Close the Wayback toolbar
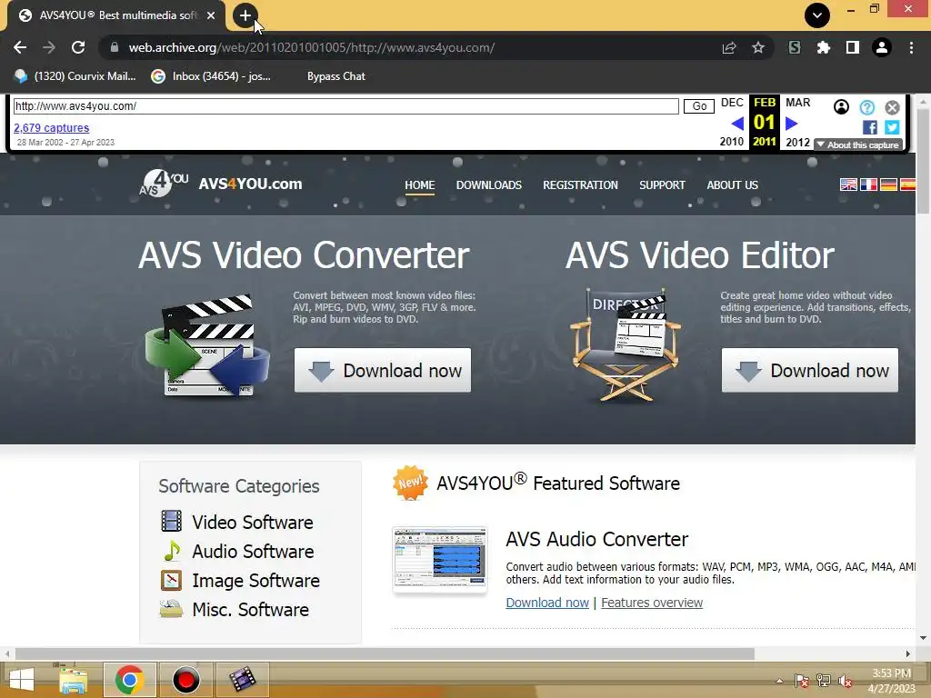This screenshot has width=931, height=698. click(x=893, y=107)
